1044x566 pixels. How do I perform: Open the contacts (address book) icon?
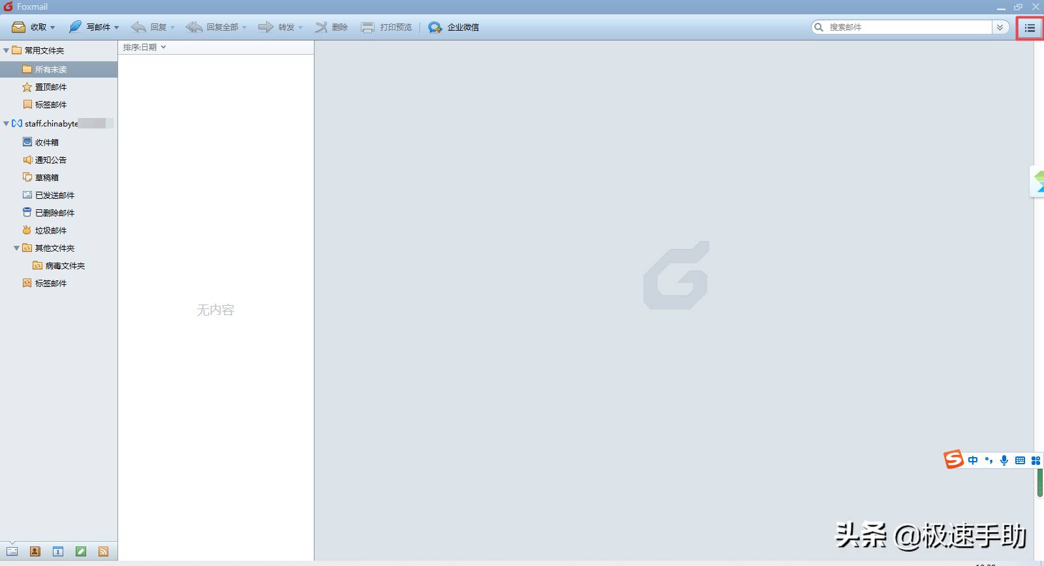[35, 552]
